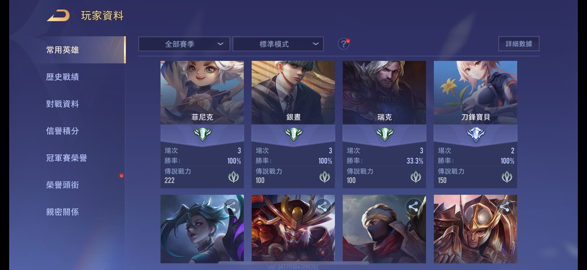Share the teal-haired hero card
Viewport: 587px width, 270px height.
(x=231, y=206)
